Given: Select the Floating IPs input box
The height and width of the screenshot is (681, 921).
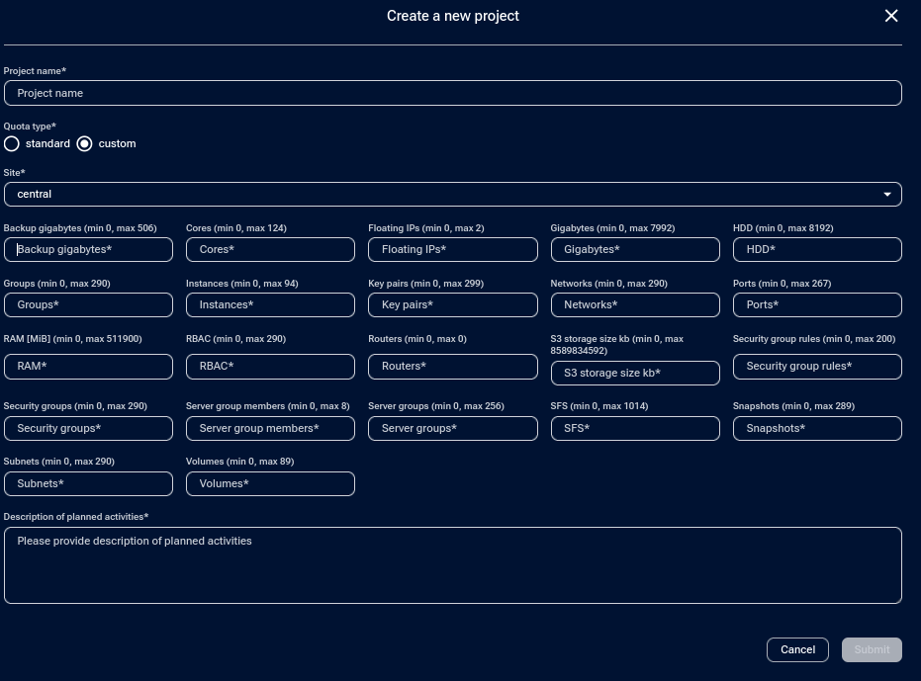Looking at the screenshot, I should (x=452, y=250).
